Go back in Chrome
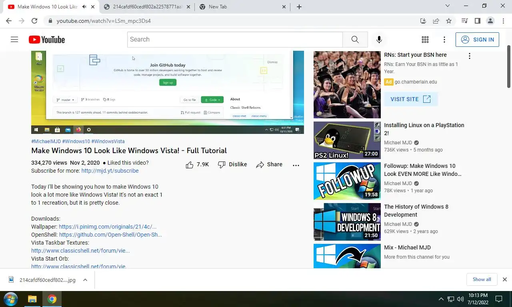The image size is (512, 307). [9, 21]
